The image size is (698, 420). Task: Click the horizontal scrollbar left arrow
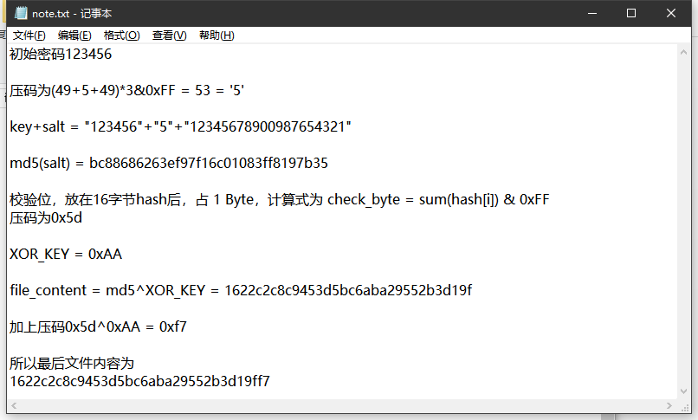(15, 406)
